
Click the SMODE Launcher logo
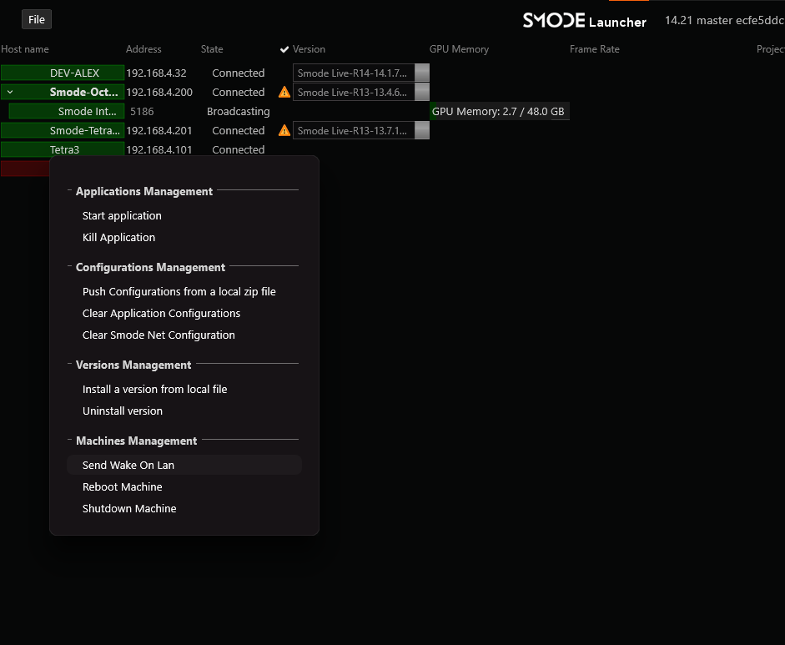point(584,21)
